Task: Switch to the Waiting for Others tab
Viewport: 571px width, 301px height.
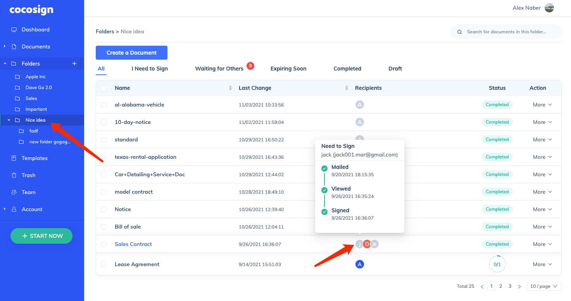Action: pos(219,69)
